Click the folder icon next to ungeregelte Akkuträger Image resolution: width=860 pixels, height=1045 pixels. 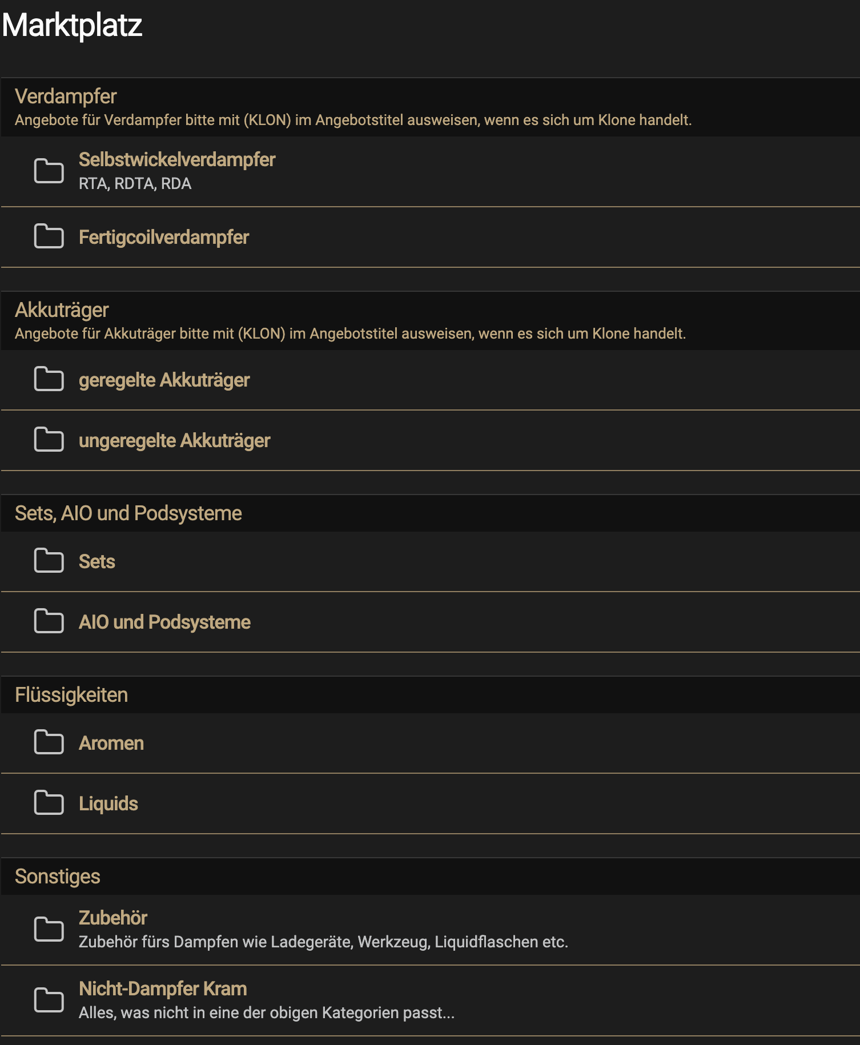(x=49, y=440)
